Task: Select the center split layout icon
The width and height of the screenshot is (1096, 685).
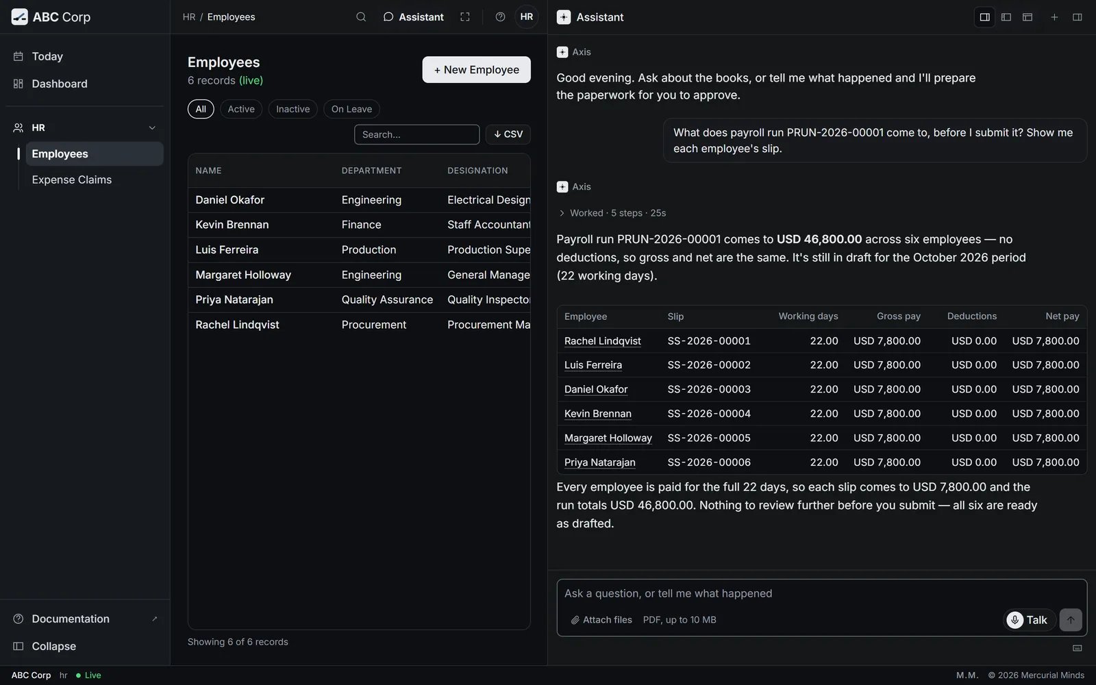Action: click(1006, 17)
